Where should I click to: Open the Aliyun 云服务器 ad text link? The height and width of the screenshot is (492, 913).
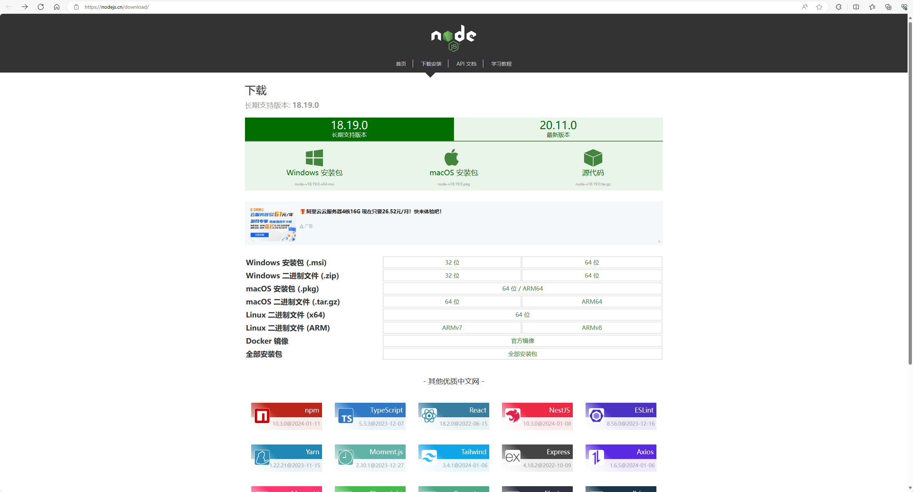(x=371, y=212)
